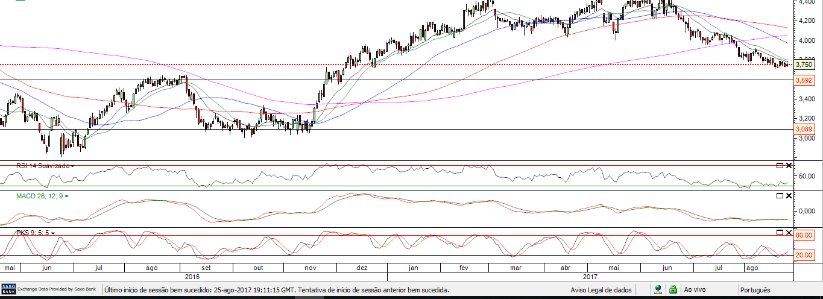Click the 50,00 level label on RSI panel

tap(806, 176)
